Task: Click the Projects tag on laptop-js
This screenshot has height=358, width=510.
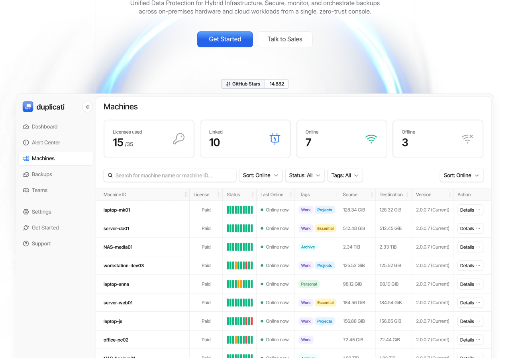Action: [325, 321]
